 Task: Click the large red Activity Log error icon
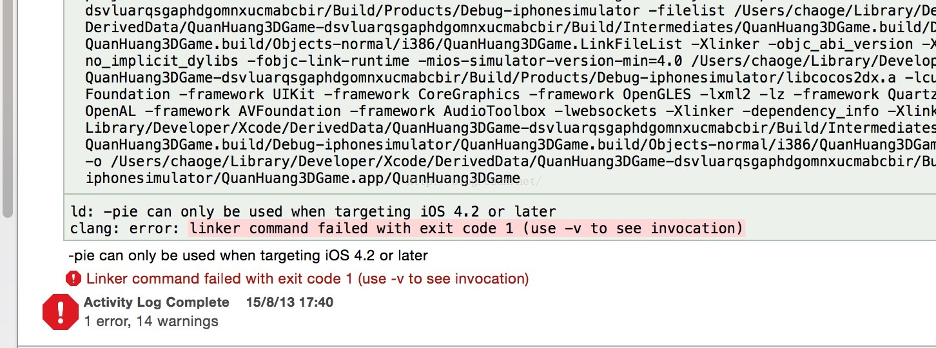(x=60, y=312)
